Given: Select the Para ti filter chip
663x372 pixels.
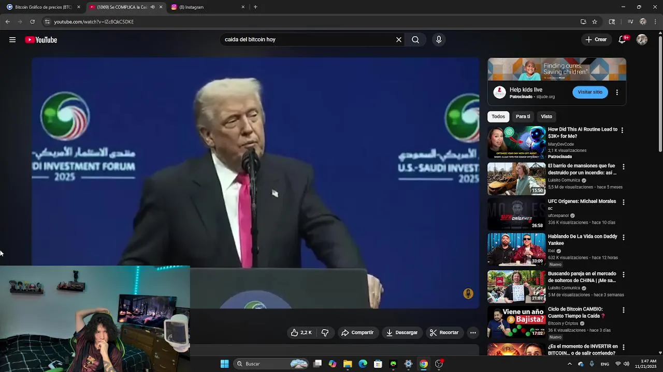Looking at the screenshot, I should (523, 116).
